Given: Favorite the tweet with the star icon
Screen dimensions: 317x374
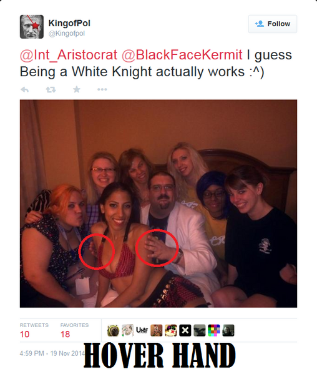Looking at the screenshot, I should point(77,89).
